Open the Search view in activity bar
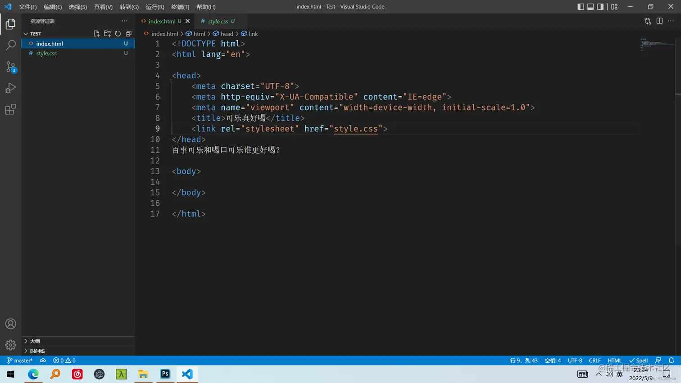 tap(10, 45)
